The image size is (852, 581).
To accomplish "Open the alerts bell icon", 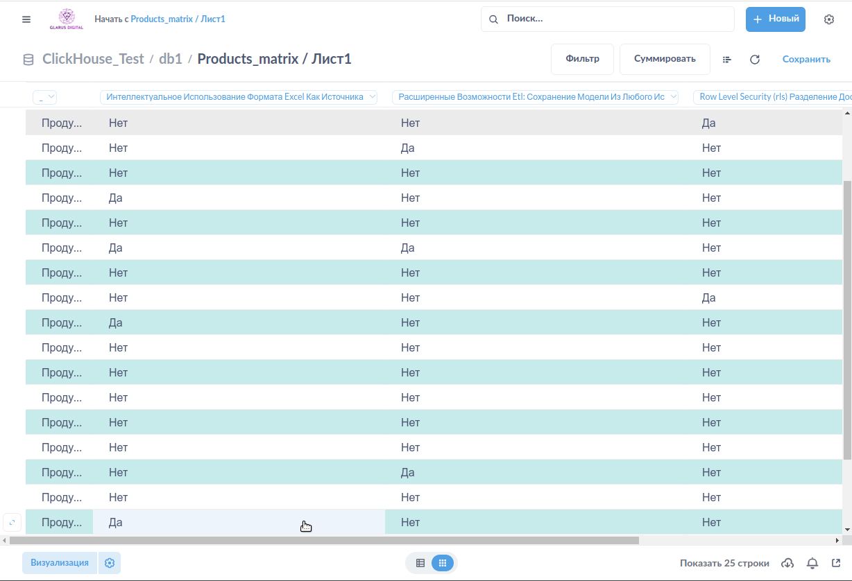I will pyautogui.click(x=812, y=563).
